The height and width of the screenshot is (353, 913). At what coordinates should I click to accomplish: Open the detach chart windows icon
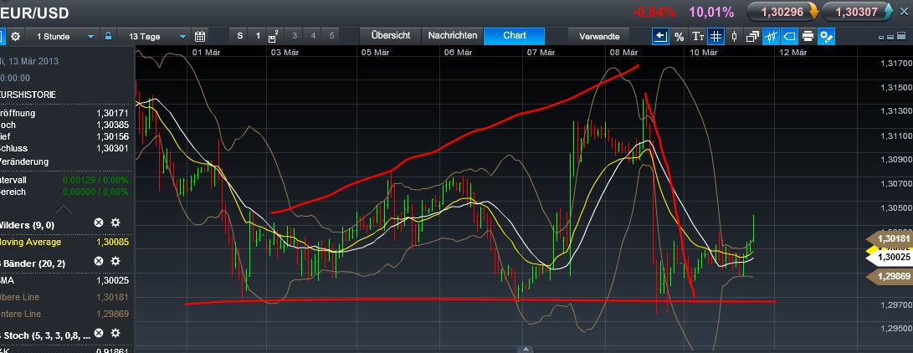point(753,37)
